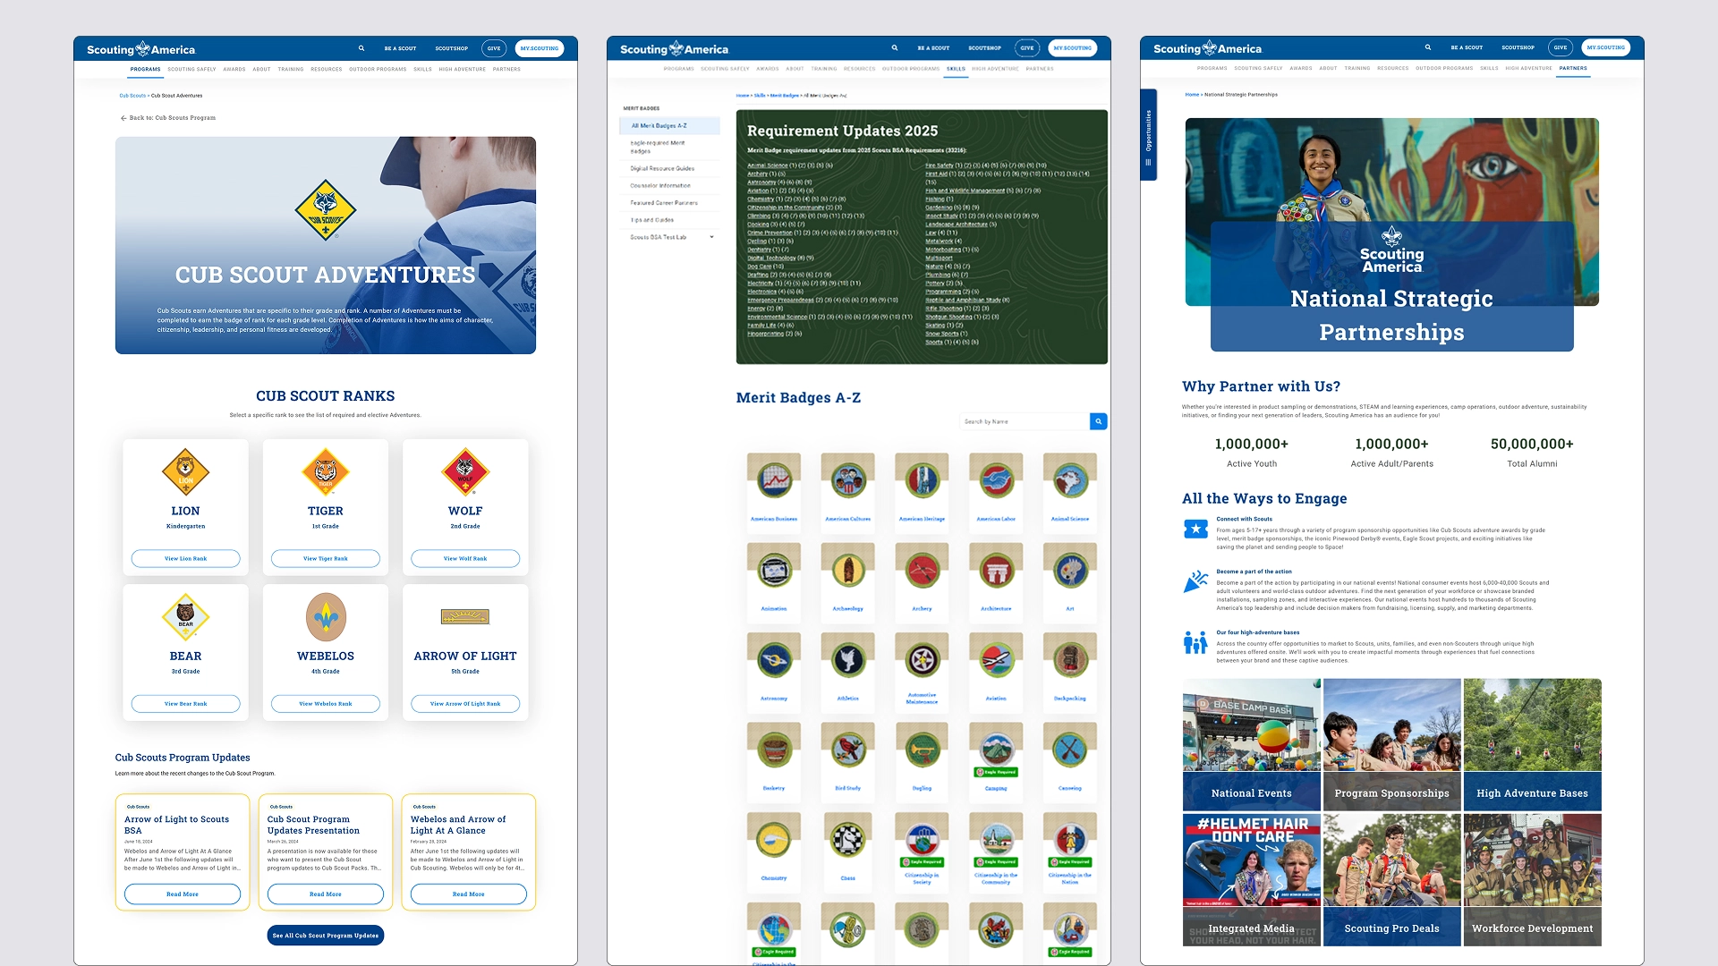Click search magnifier on Merit Badges page header
This screenshot has width=1718, height=966.
click(894, 48)
